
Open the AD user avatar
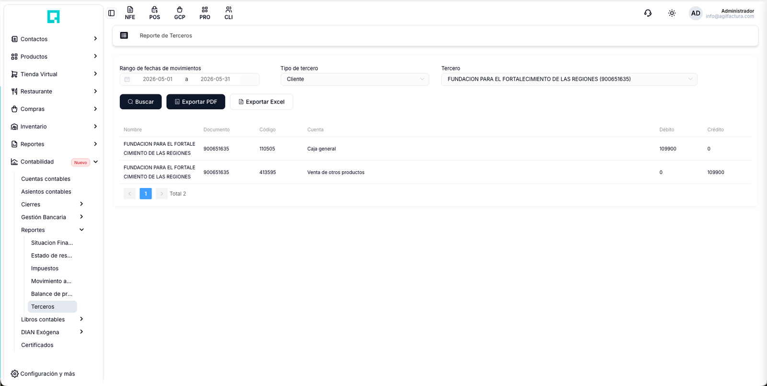click(696, 13)
